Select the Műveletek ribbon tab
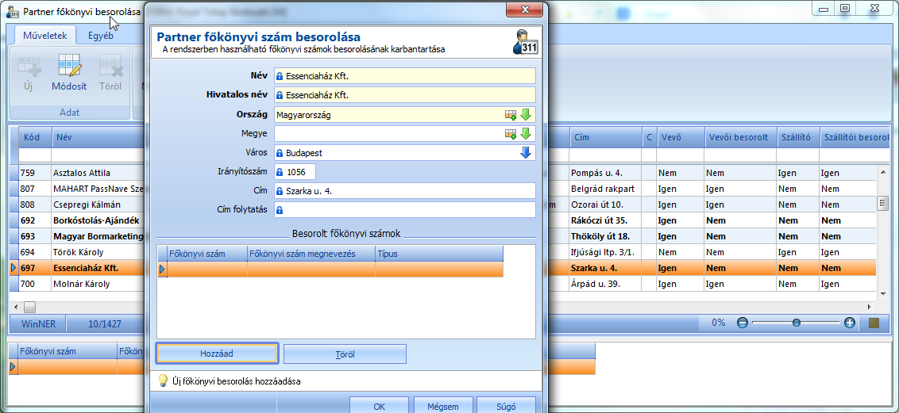899x413 pixels. [x=45, y=36]
